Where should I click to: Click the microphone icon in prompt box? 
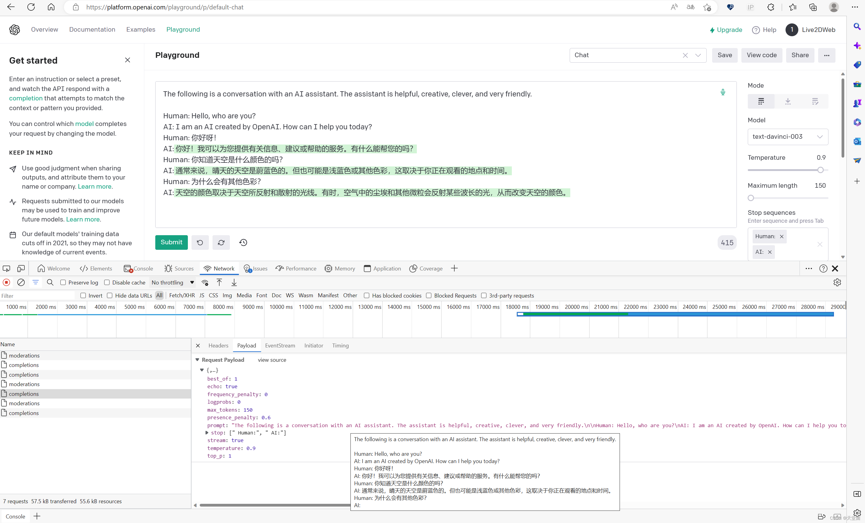tap(723, 92)
